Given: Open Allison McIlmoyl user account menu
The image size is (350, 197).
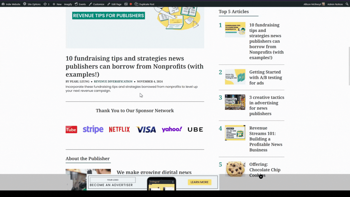Looking at the screenshot, I should 314,4.
